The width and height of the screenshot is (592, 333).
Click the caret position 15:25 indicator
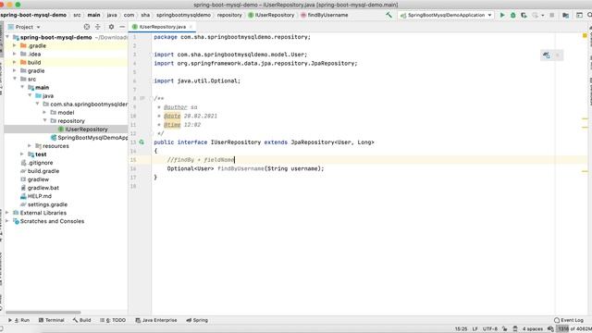click(461, 329)
